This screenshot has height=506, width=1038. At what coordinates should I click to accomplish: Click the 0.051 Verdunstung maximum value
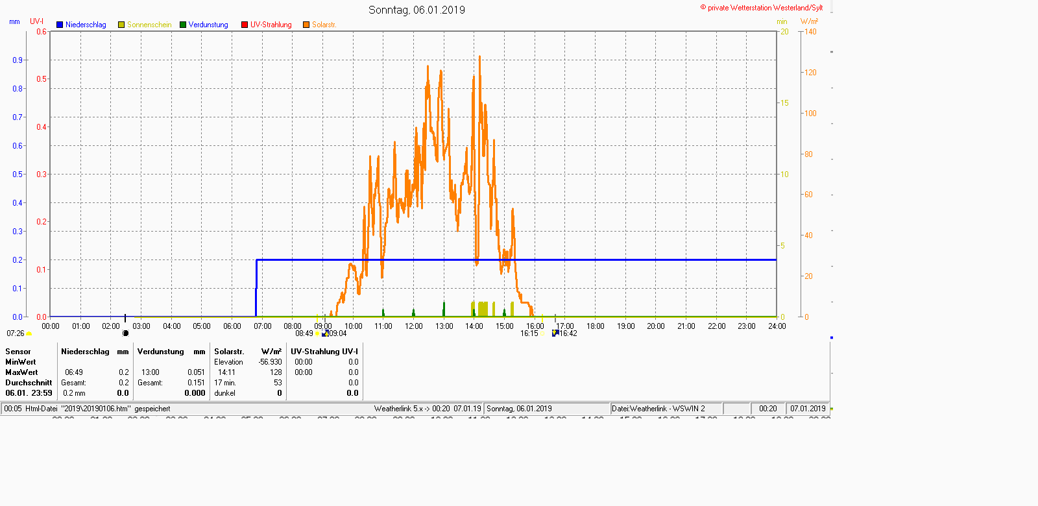(196, 372)
